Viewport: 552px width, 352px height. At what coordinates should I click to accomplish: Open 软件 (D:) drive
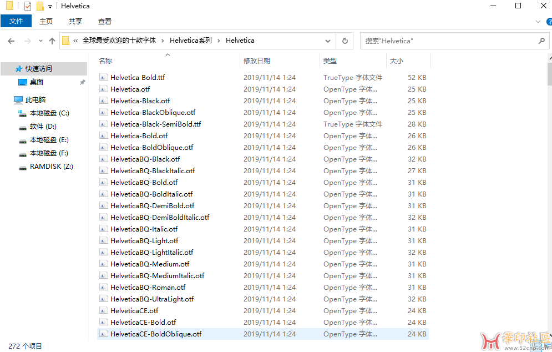pos(43,127)
